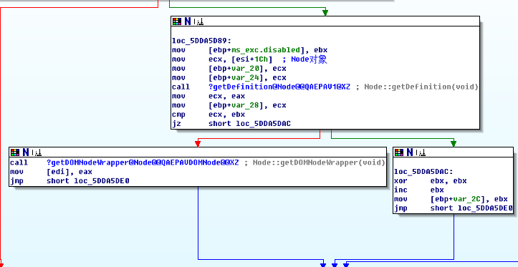Click the mov ecx, eax instruction
518x267 pixels.
click(208, 96)
